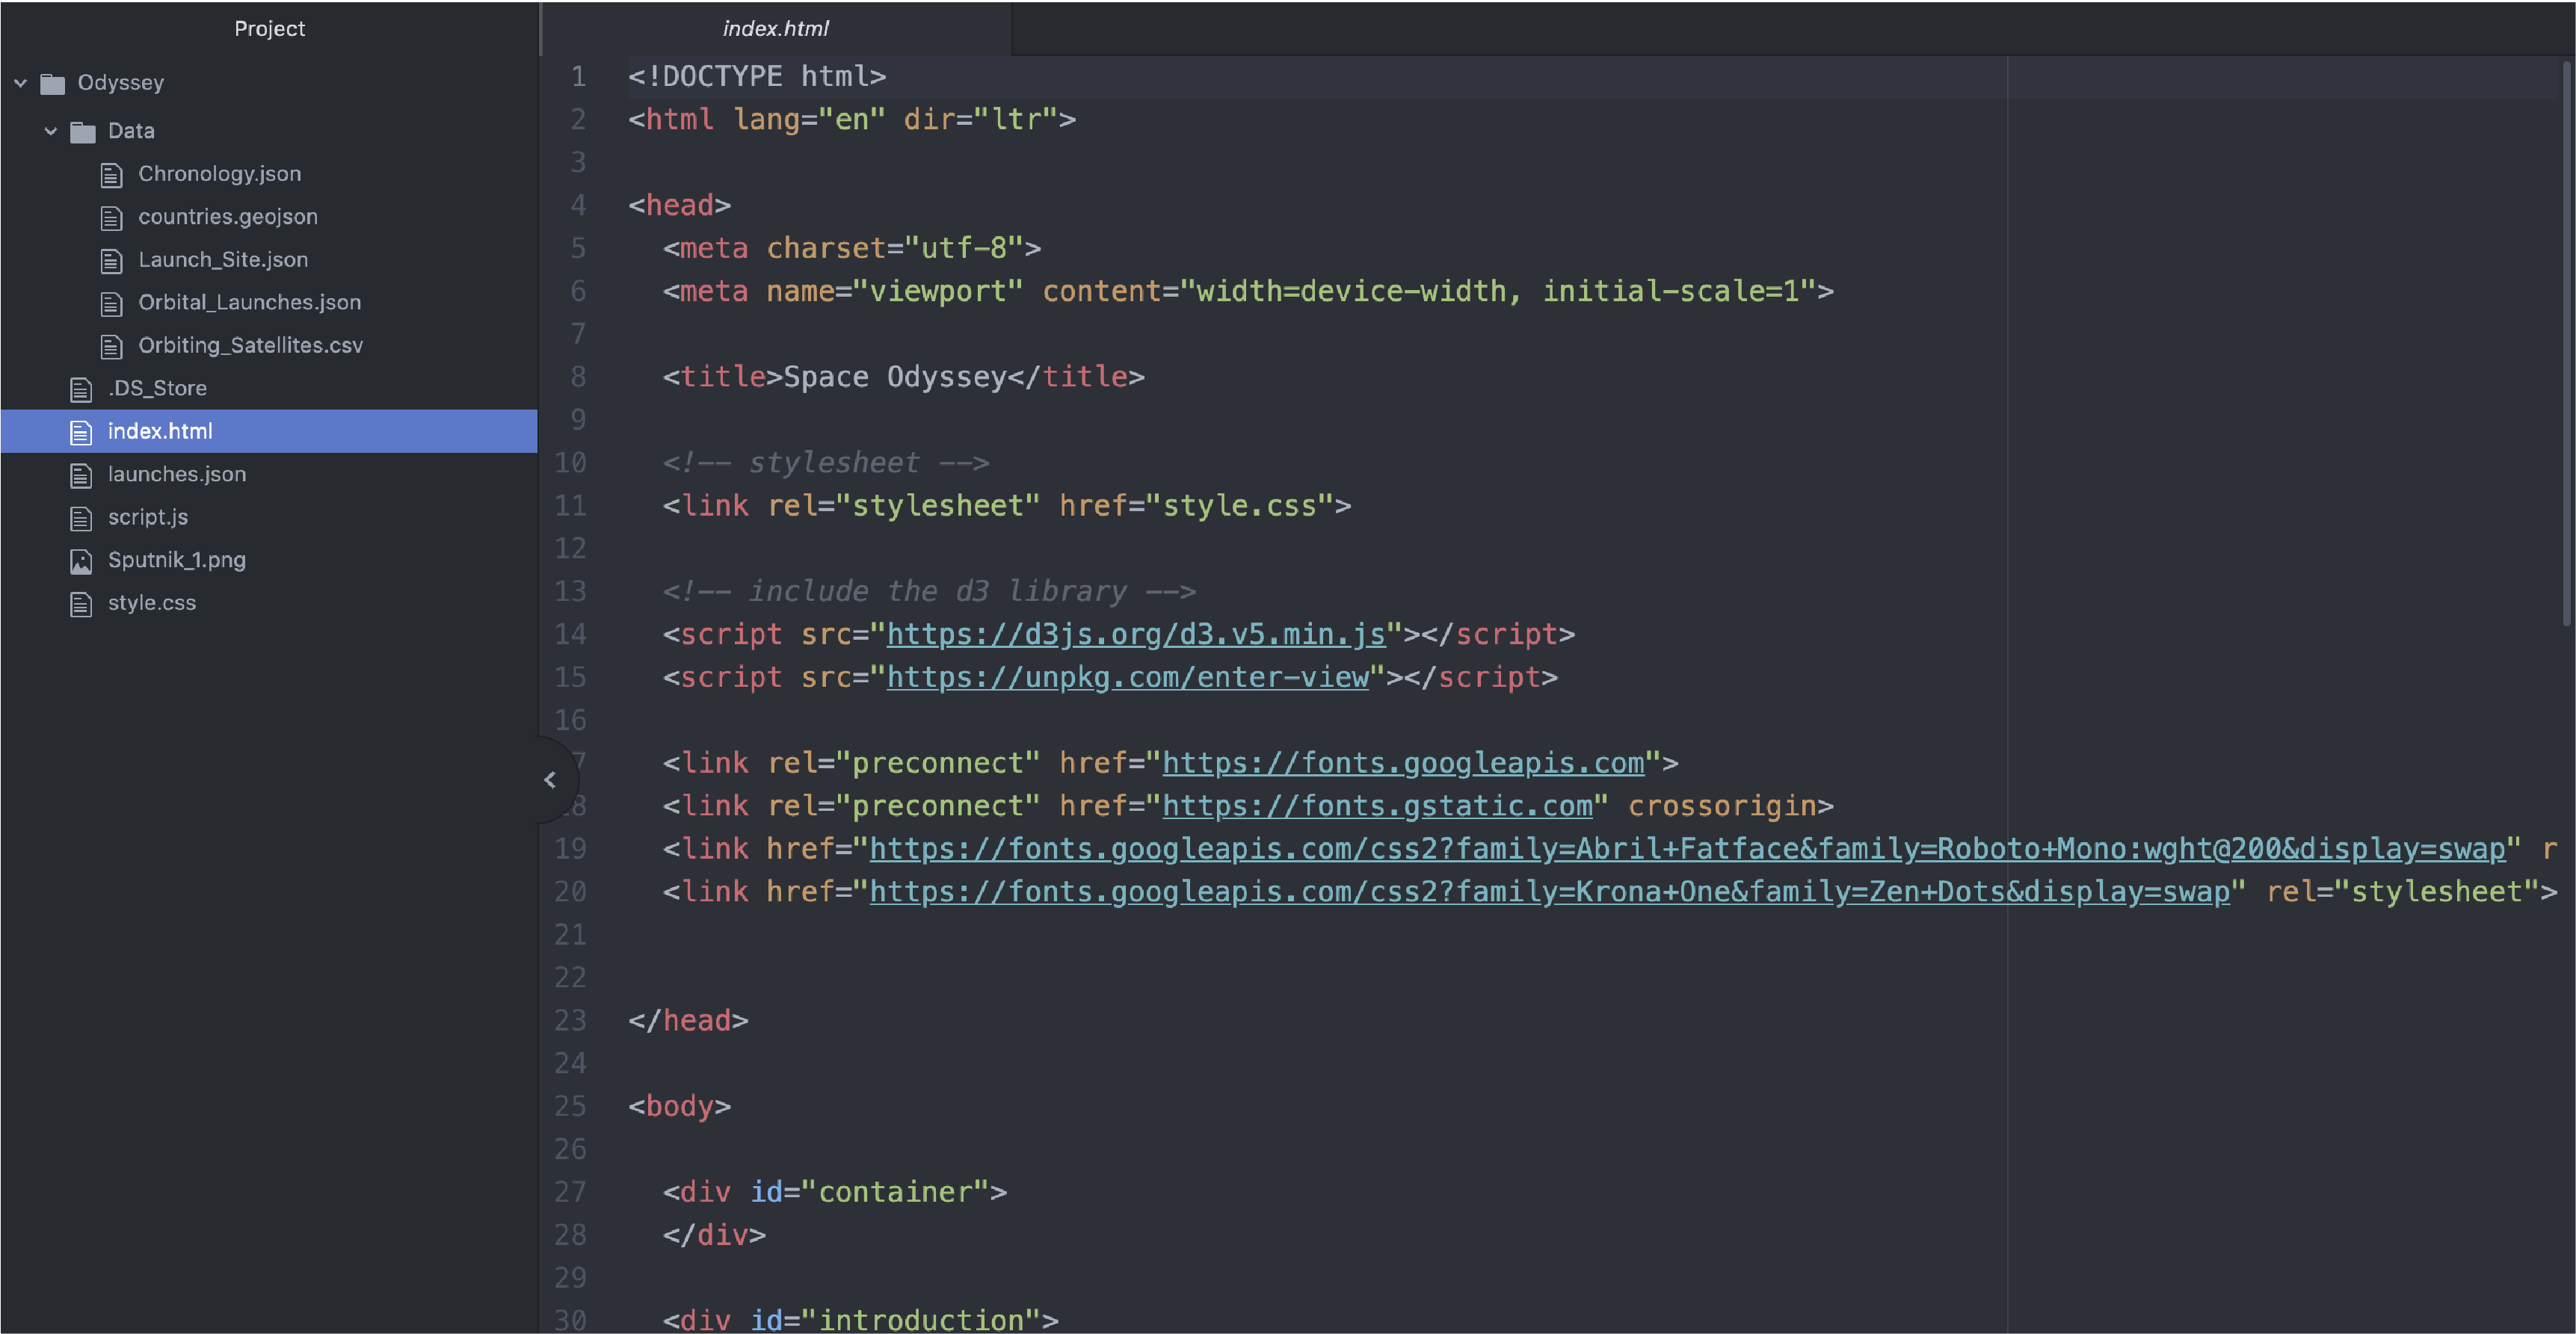Collapse the Data folder chevron
The image size is (2576, 1334).
(51, 131)
